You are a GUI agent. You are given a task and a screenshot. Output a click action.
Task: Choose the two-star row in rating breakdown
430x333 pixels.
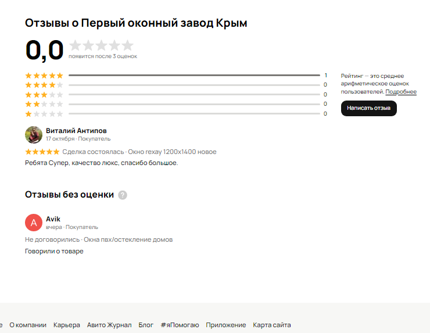click(x=44, y=104)
